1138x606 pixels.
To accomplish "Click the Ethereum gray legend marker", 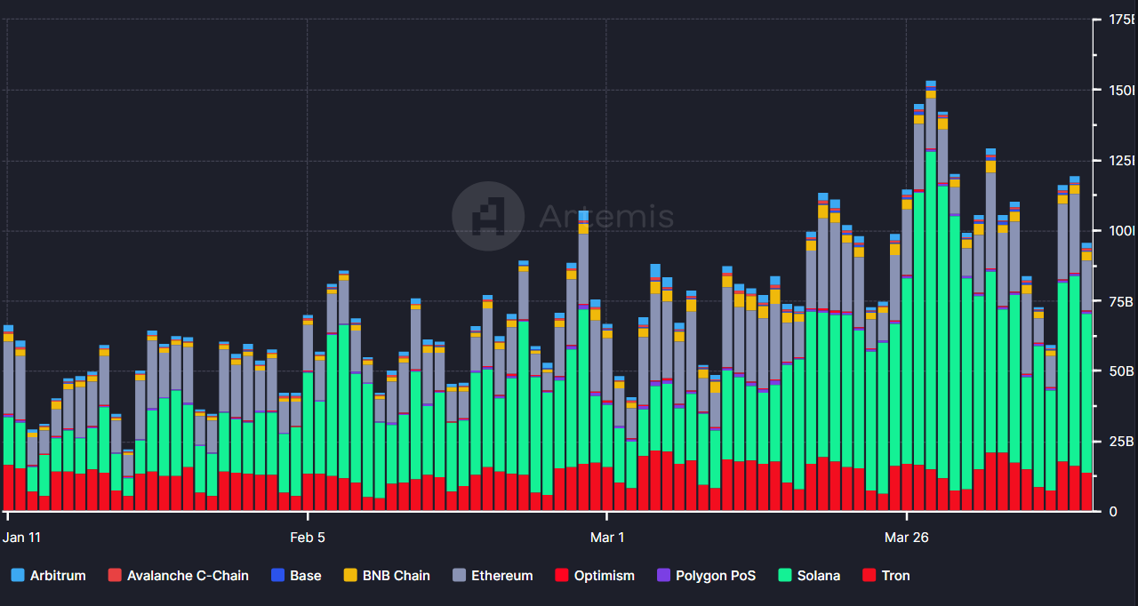I will pyautogui.click(x=460, y=575).
